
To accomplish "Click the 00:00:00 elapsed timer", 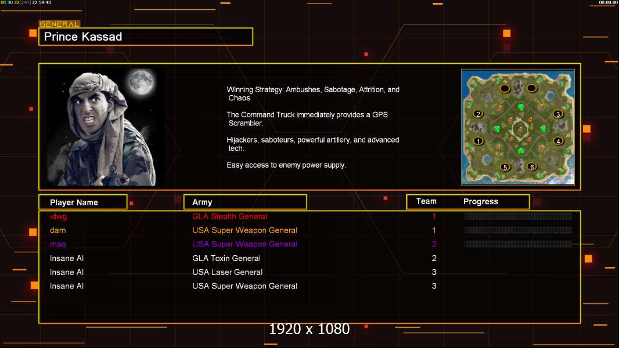I will click(608, 2).
